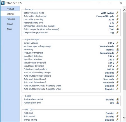Edit Energy saving pencil icon

click(x=117, y=119)
